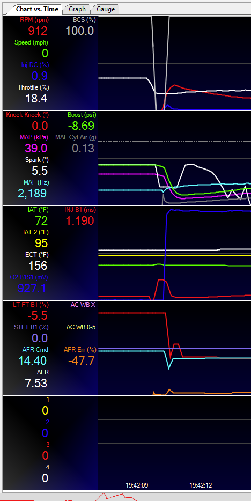Image resolution: width=251 pixels, height=501 pixels.
Task: Click the INJ B1 (ms) value
Action: point(80,221)
